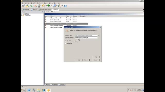Image resolution: width=165 pixels, height=92 pixels.
Task: Click the network nodes icon, first in the toolbar
Action: point(23,6)
